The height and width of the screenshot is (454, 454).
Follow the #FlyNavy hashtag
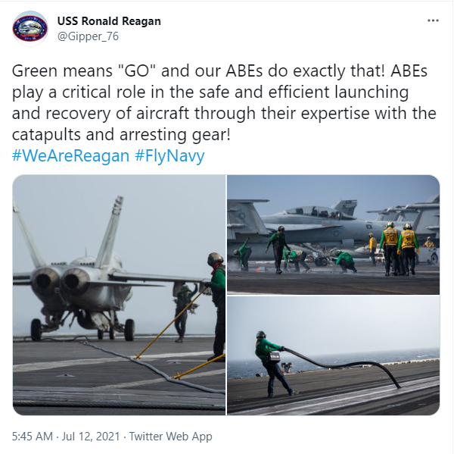[x=169, y=156]
